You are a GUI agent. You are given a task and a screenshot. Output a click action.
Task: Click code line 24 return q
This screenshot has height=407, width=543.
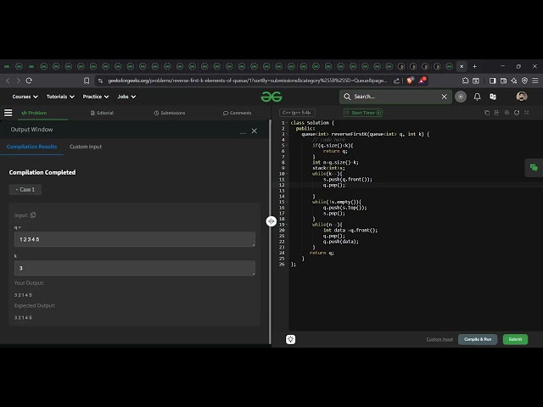pyautogui.click(x=322, y=253)
